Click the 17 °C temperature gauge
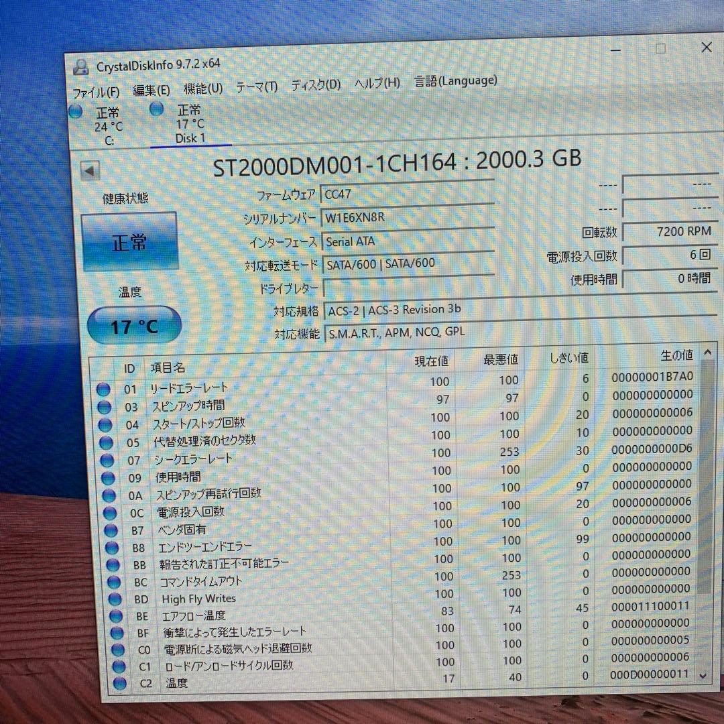This screenshot has height=724, width=724. pos(133,324)
